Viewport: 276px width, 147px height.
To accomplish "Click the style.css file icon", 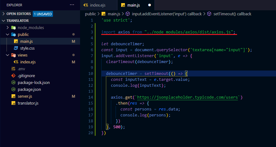I will 16,48.
